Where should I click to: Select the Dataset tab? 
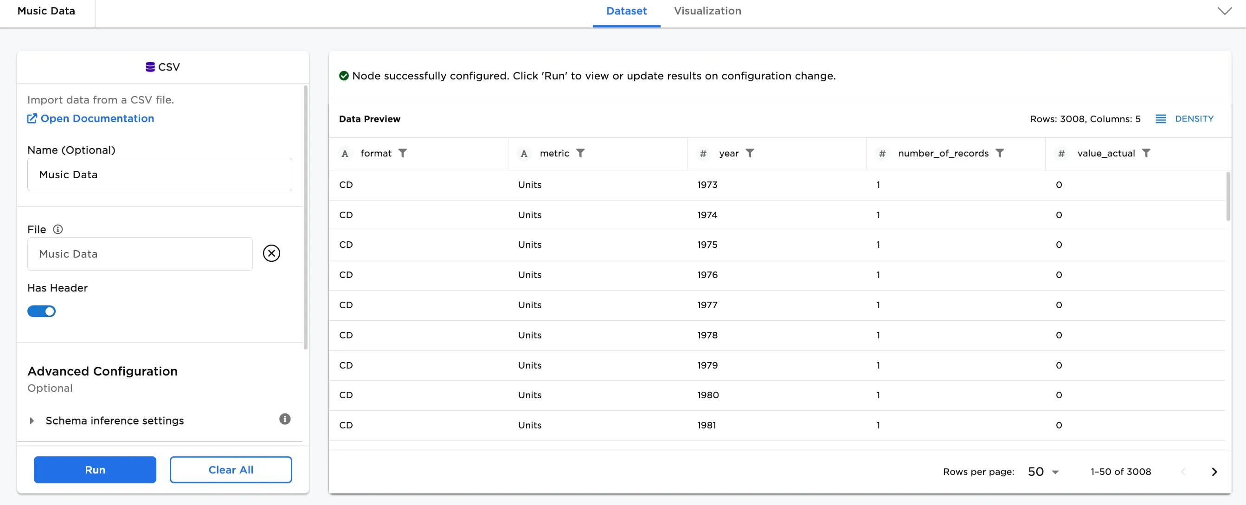pos(626,11)
